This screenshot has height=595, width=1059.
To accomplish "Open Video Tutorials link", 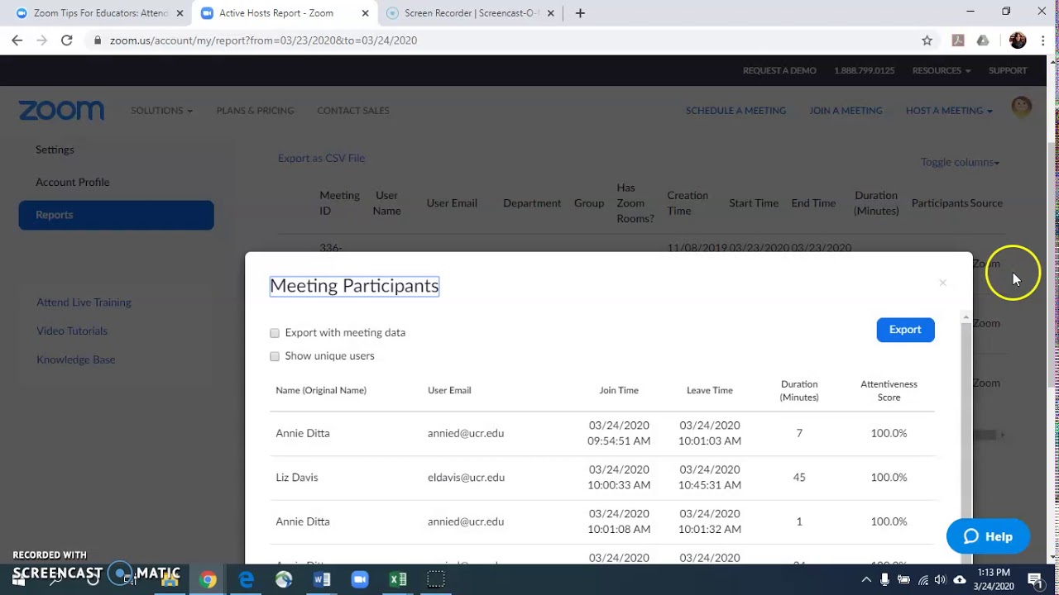I will 72,331.
